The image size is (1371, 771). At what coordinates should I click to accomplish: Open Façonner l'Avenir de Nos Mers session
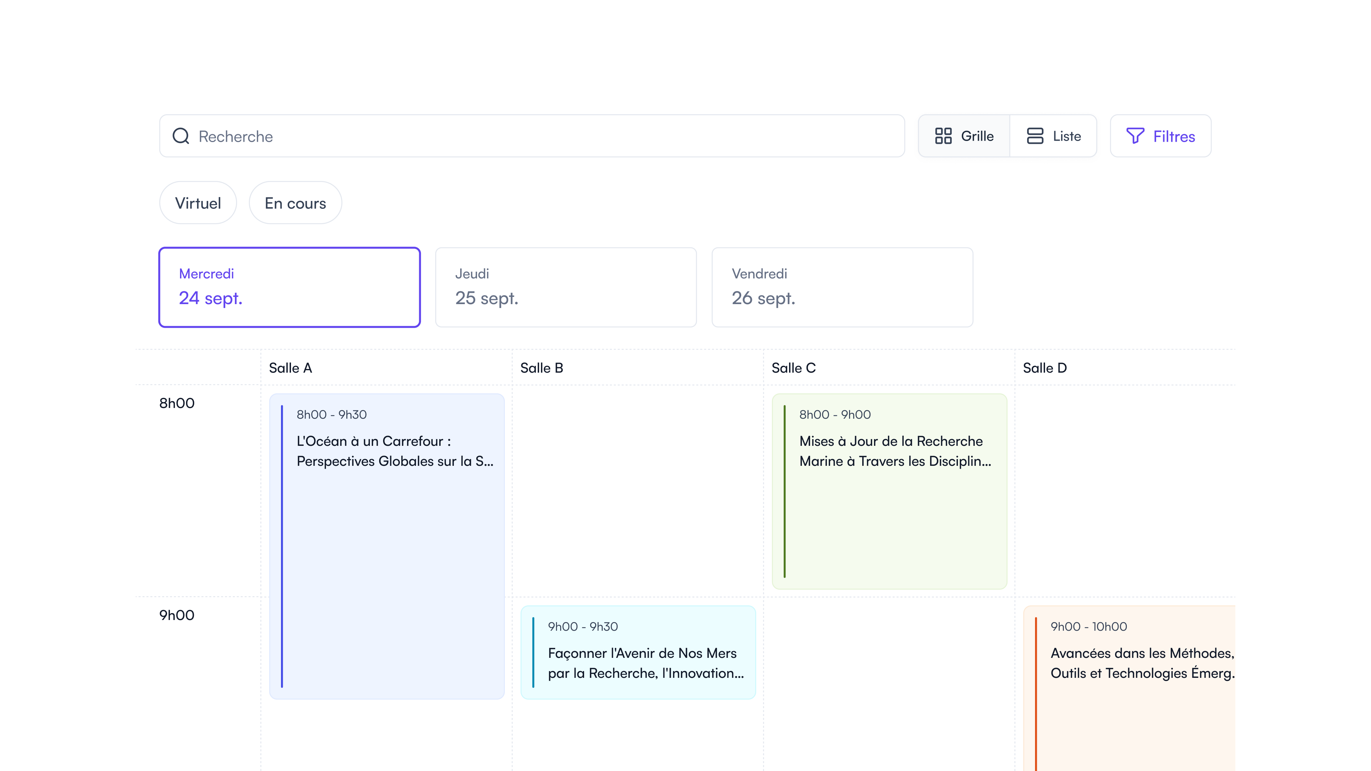638,652
